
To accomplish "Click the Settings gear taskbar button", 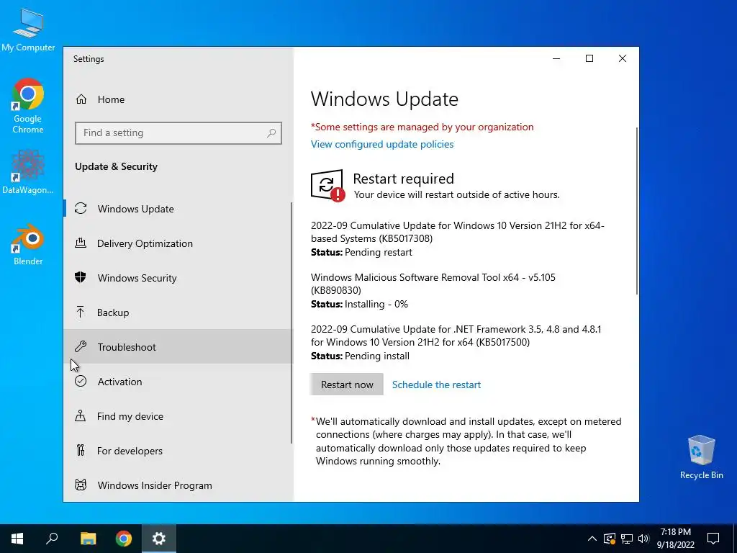I will [159, 539].
